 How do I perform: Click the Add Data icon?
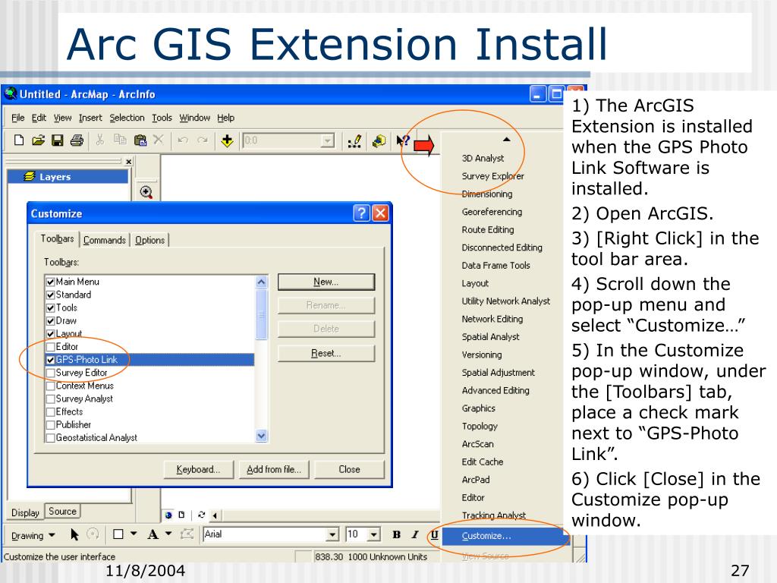(227, 140)
